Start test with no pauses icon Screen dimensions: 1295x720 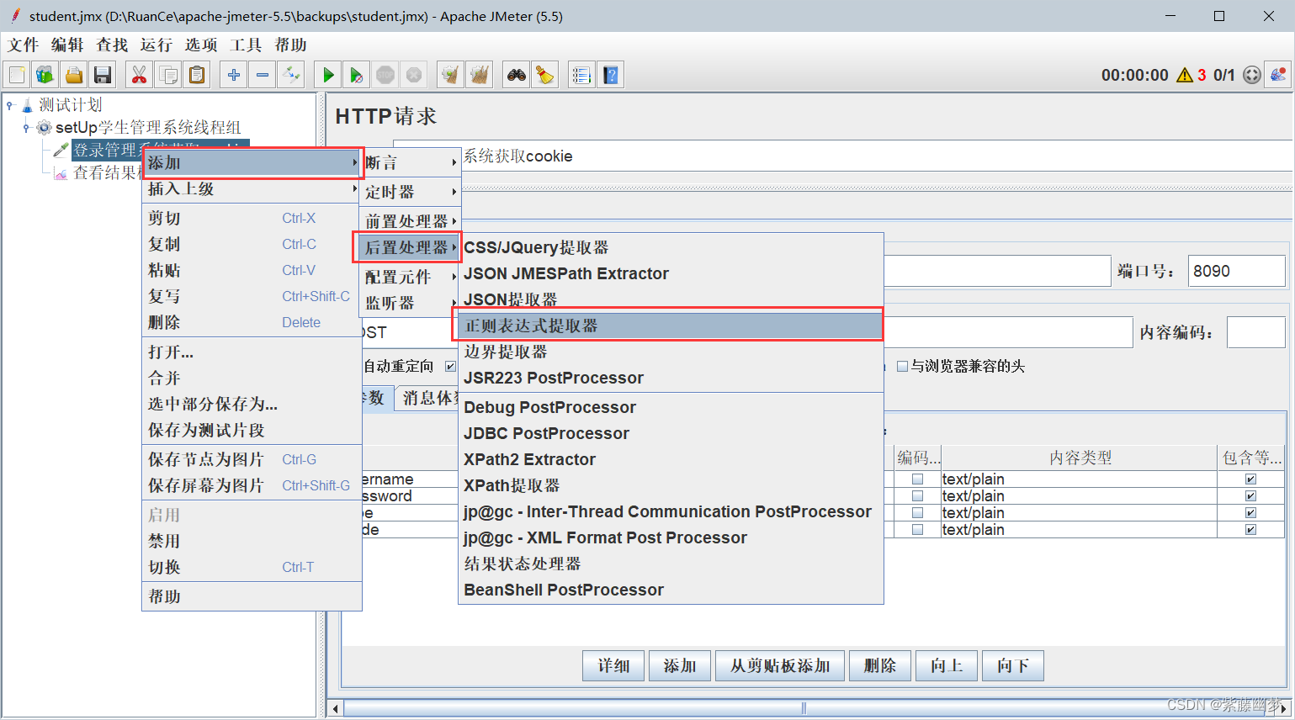pyautogui.click(x=357, y=75)
